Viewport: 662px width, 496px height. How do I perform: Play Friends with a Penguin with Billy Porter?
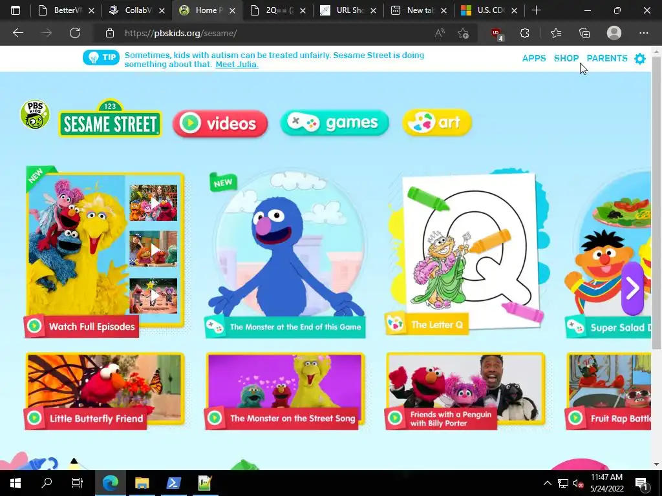465,391
